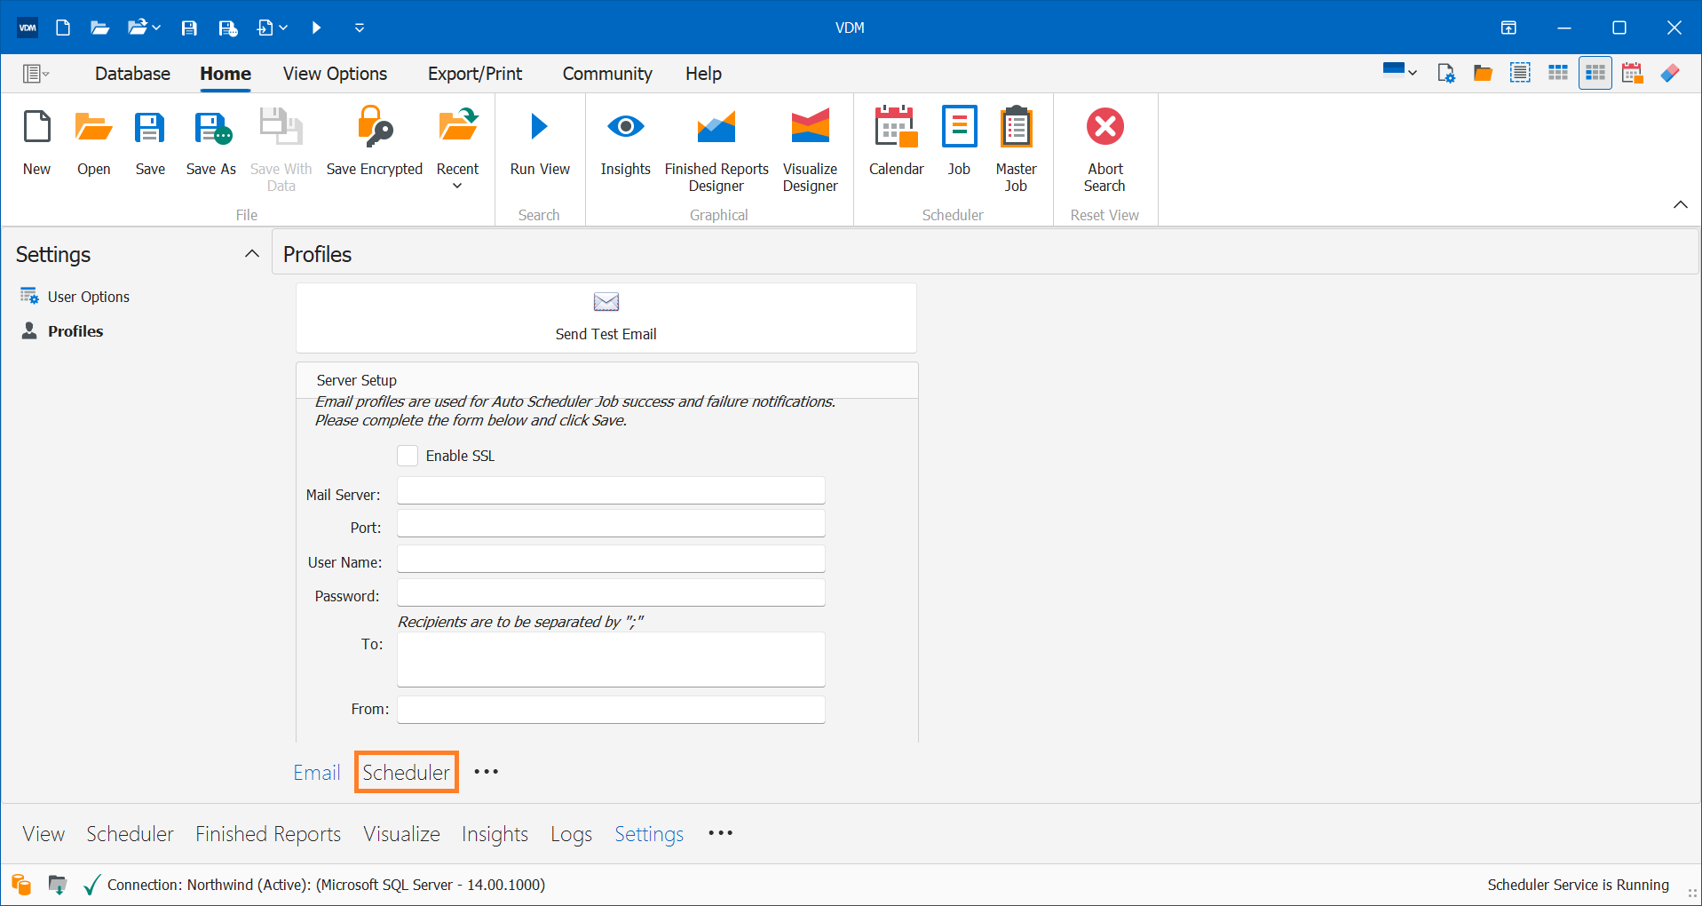The height and width of the screenshot is (906, 1702).
Task: Open the color scheme swatch dropdown
Action: click(1400, 72)
